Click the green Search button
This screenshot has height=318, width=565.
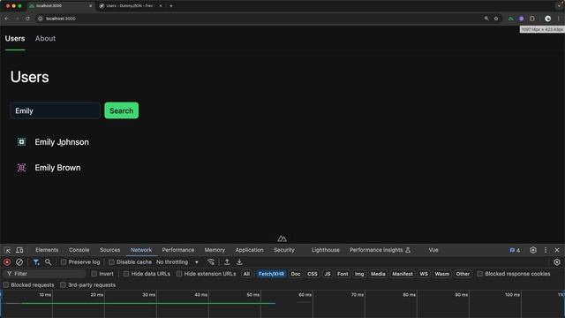(122, 110)
